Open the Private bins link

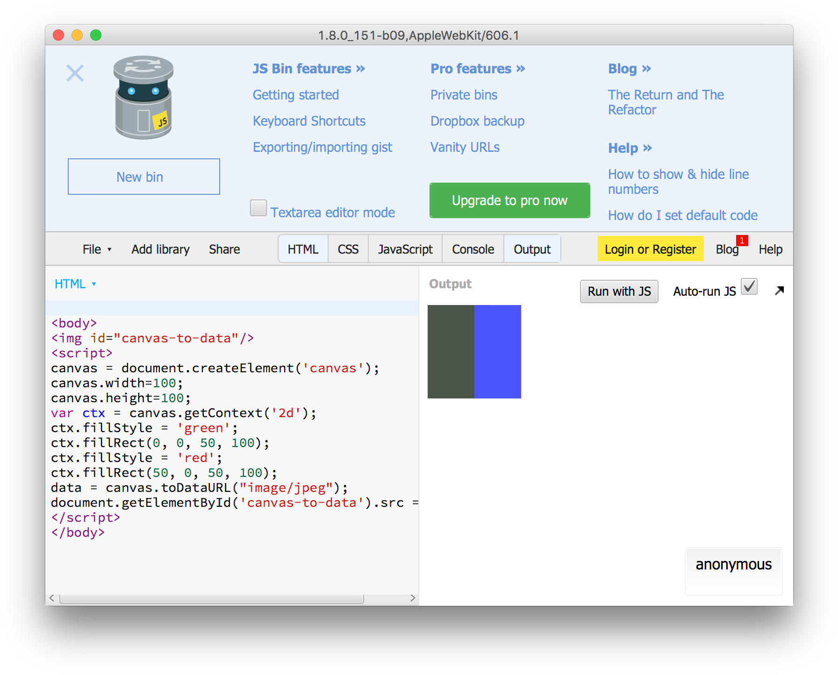[464, 95]
